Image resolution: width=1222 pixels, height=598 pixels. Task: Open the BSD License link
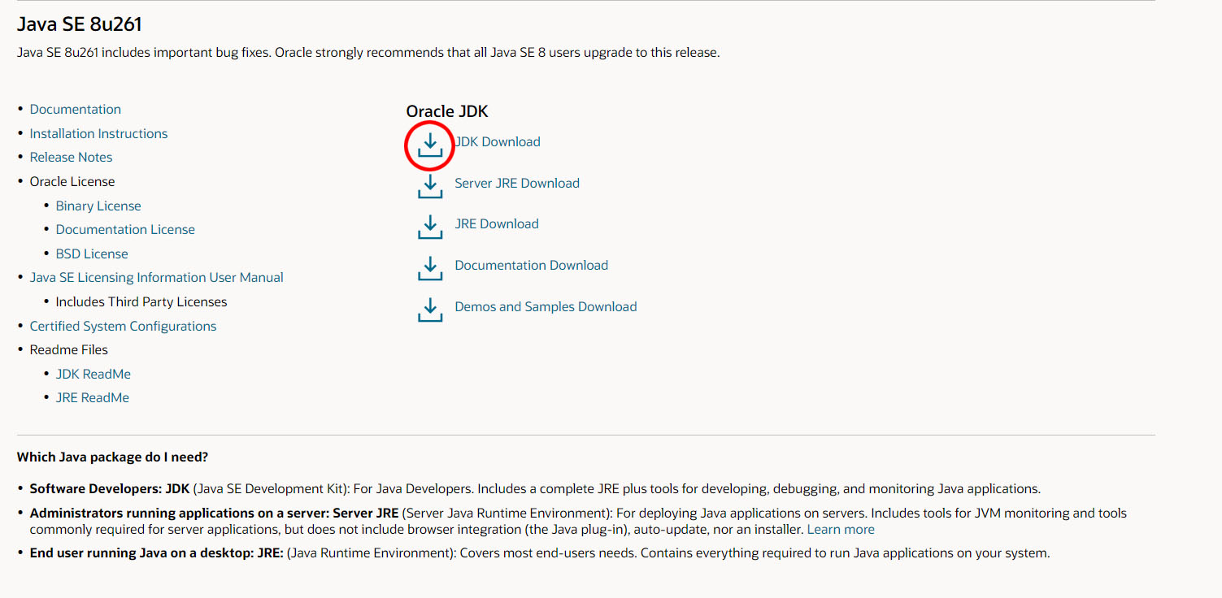(x=92, y=253)
